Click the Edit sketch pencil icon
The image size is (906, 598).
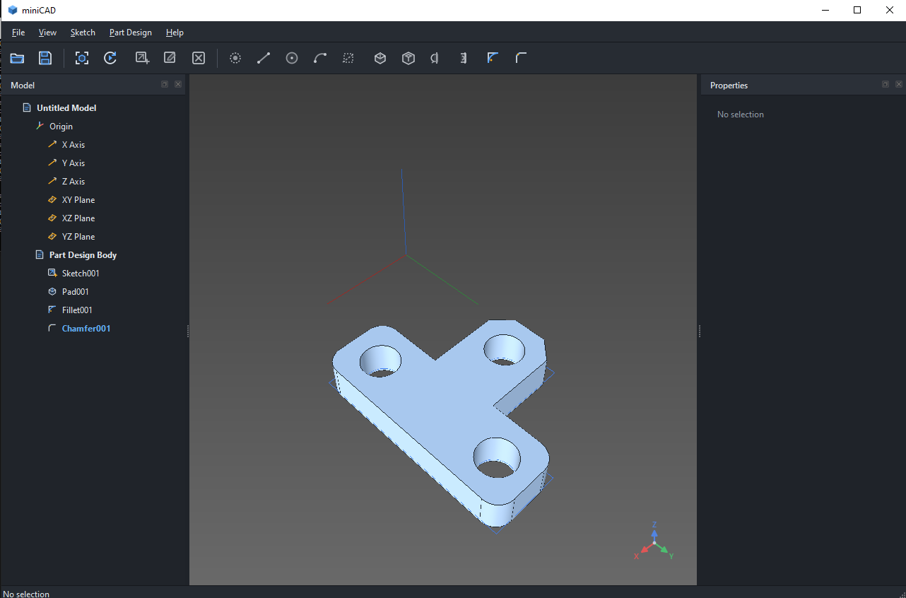170,58
